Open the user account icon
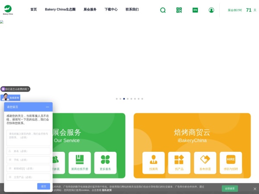 (212, 10)
